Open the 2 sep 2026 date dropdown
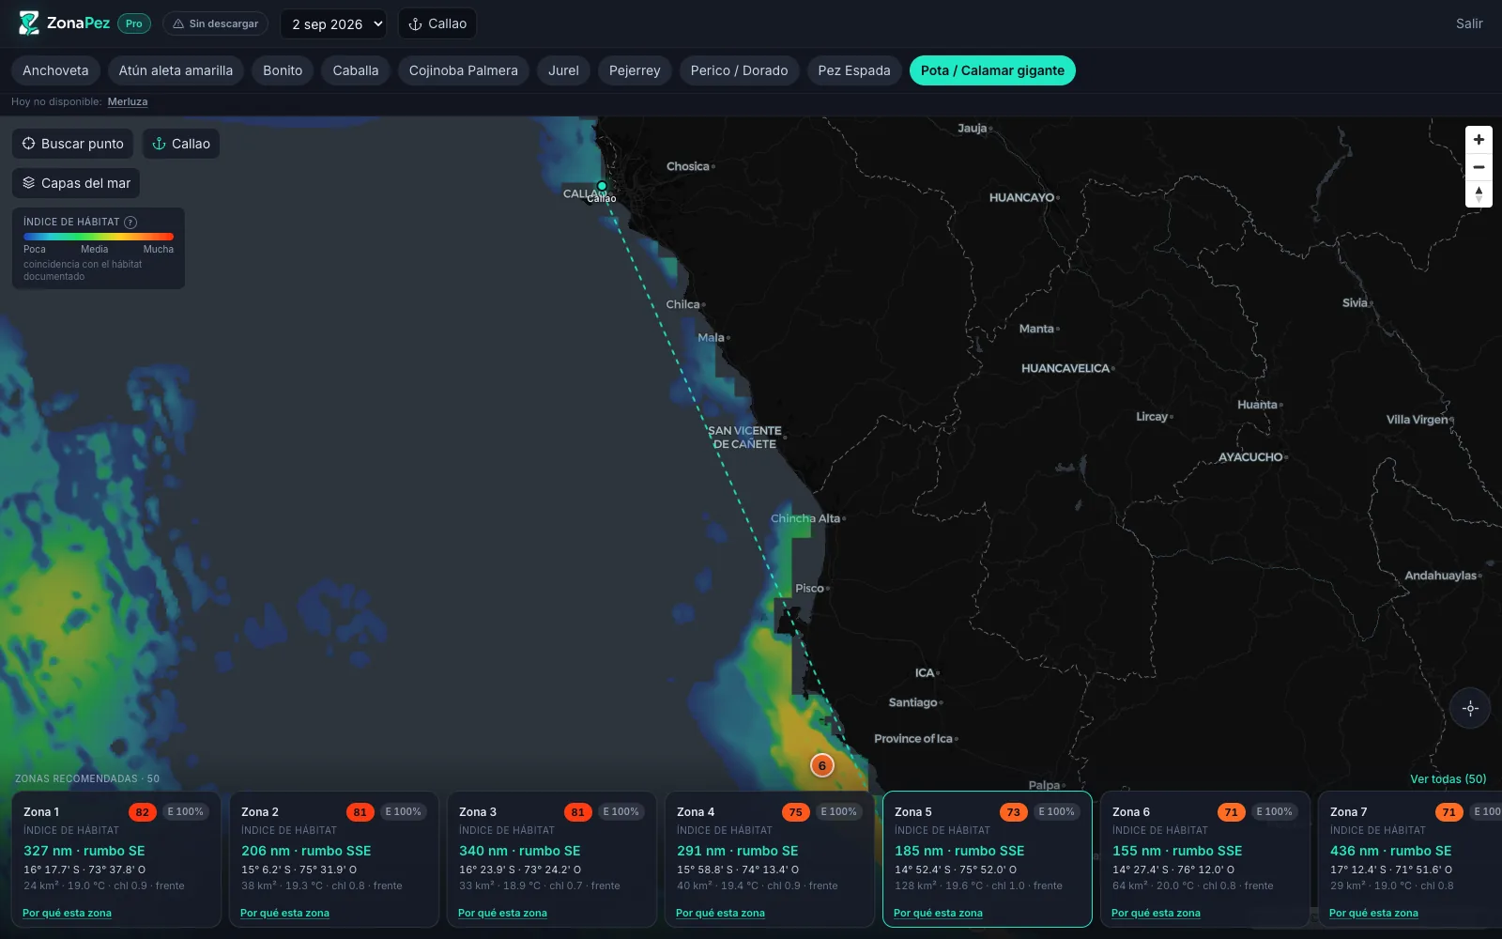Image resolution: width=1502 pixels, height=939 pixels. (x=333, y=23)
